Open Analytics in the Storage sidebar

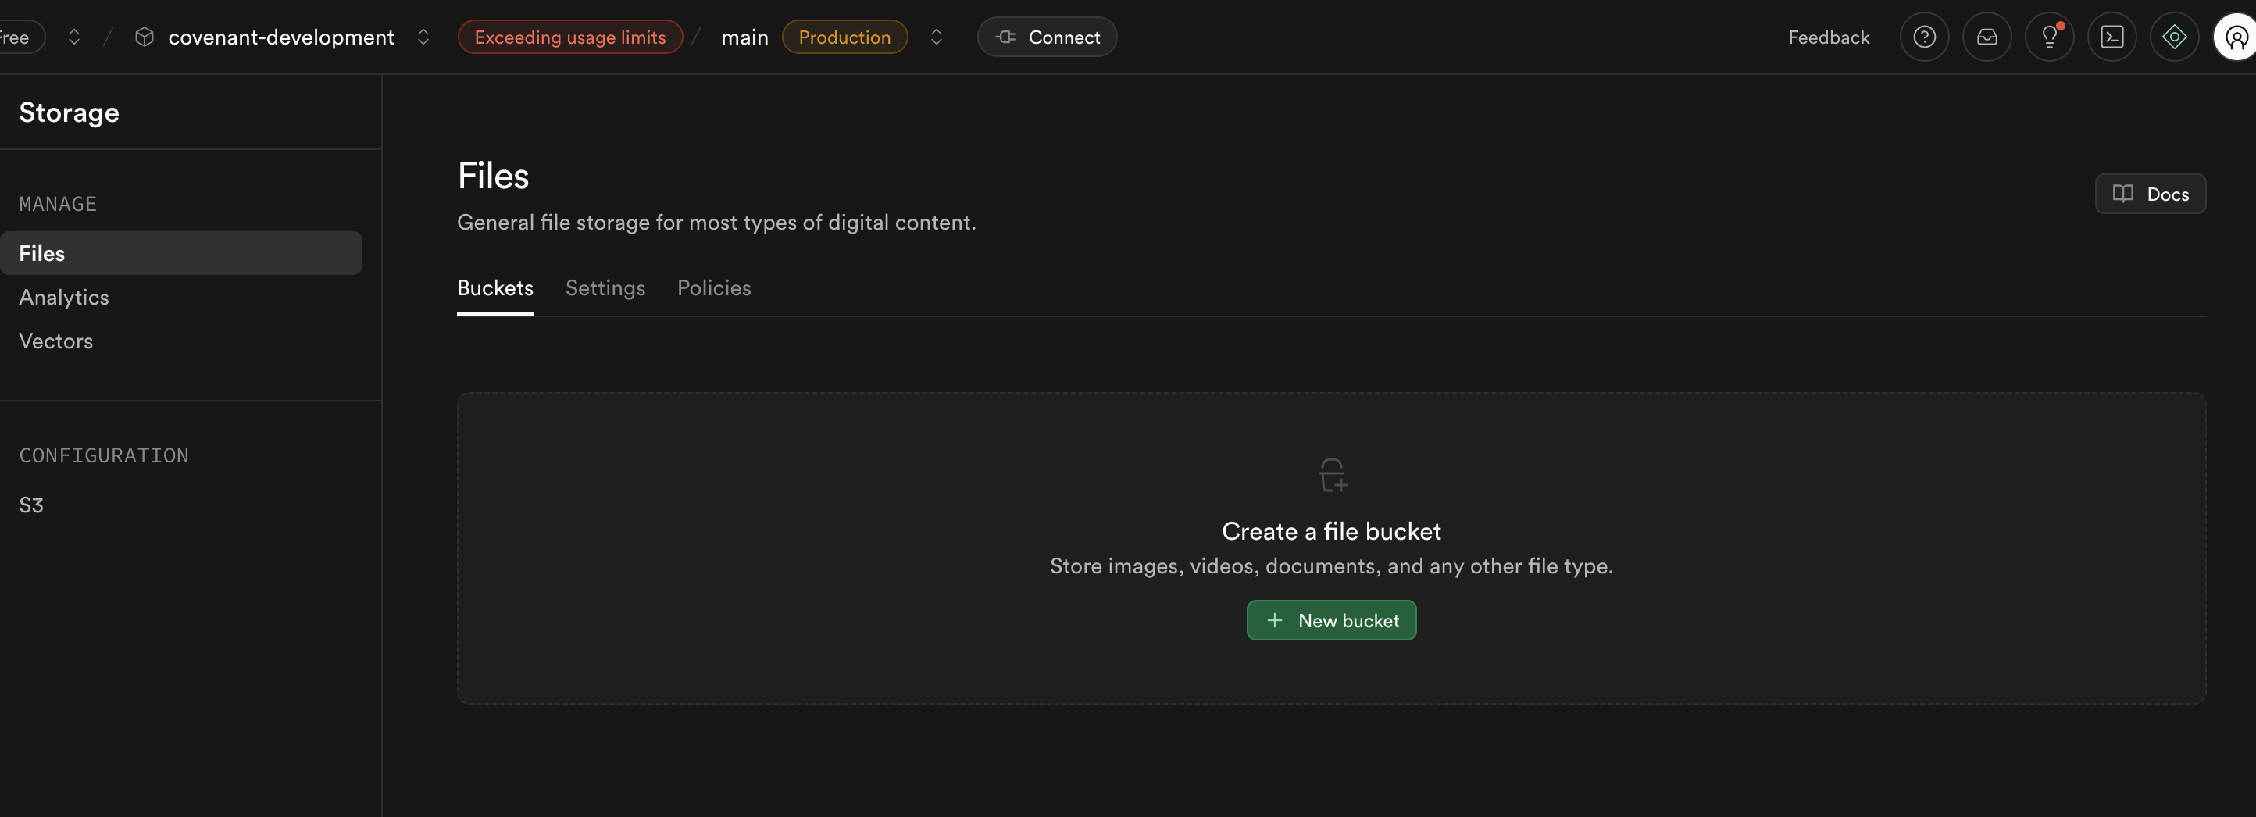point(64,297)
